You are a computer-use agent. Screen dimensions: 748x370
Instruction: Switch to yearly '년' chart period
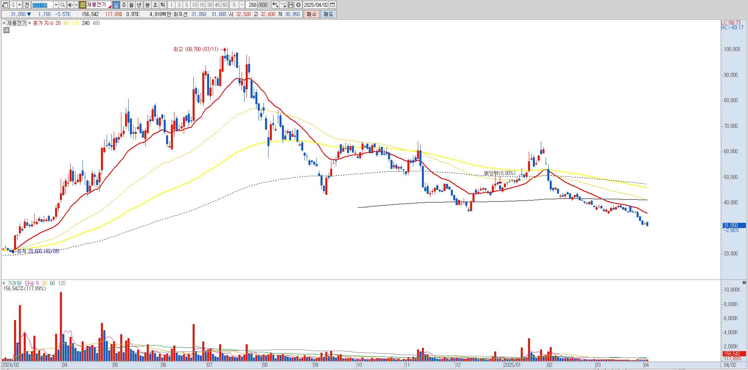click(139, 5)
